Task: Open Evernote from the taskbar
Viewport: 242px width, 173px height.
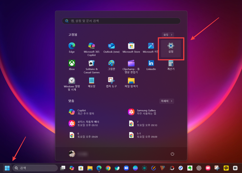Action: click(x=190, y=168)
